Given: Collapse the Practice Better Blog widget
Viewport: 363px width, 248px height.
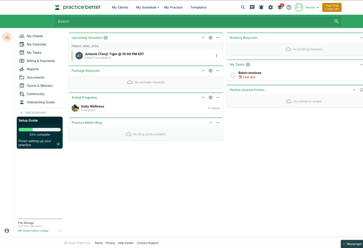Looking at the screenshot, I should (x=211, y=123).
